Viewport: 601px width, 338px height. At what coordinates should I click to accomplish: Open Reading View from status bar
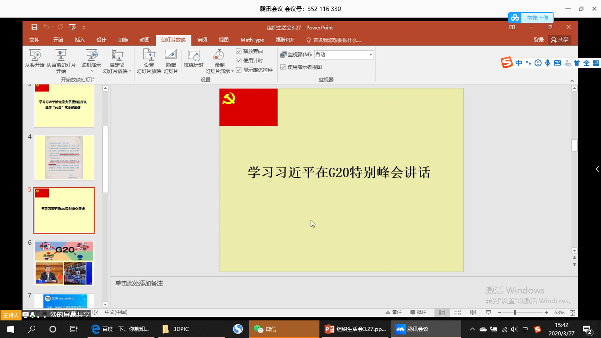click(473, 312)
